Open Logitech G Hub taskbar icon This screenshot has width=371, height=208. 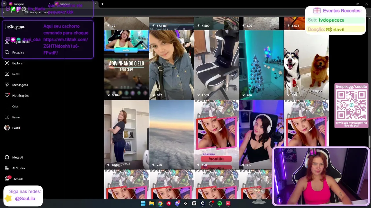[x=185, y=203]
